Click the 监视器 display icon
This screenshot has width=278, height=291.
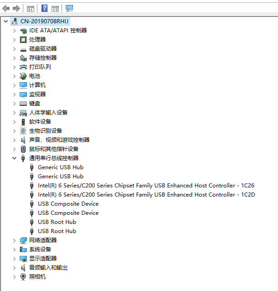point(23,94)
